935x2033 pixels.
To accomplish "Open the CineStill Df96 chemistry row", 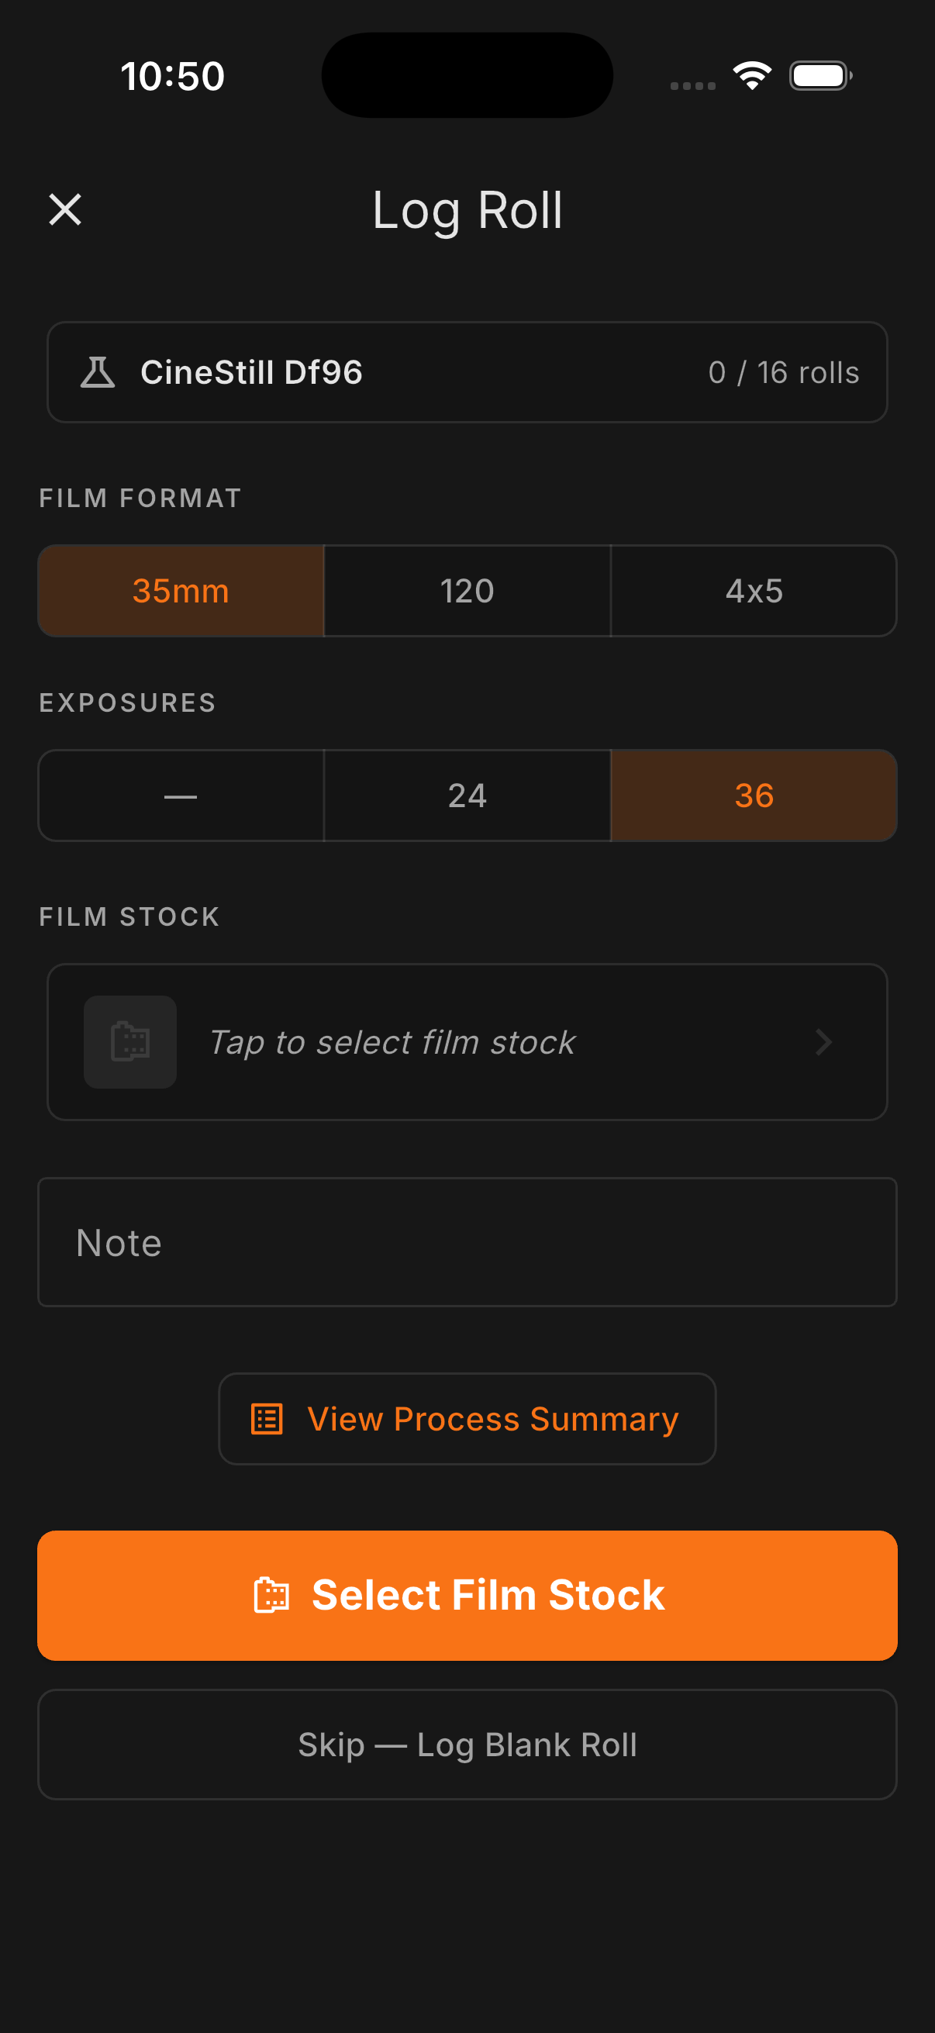I will pyautogui.click(x=467, y=372).
